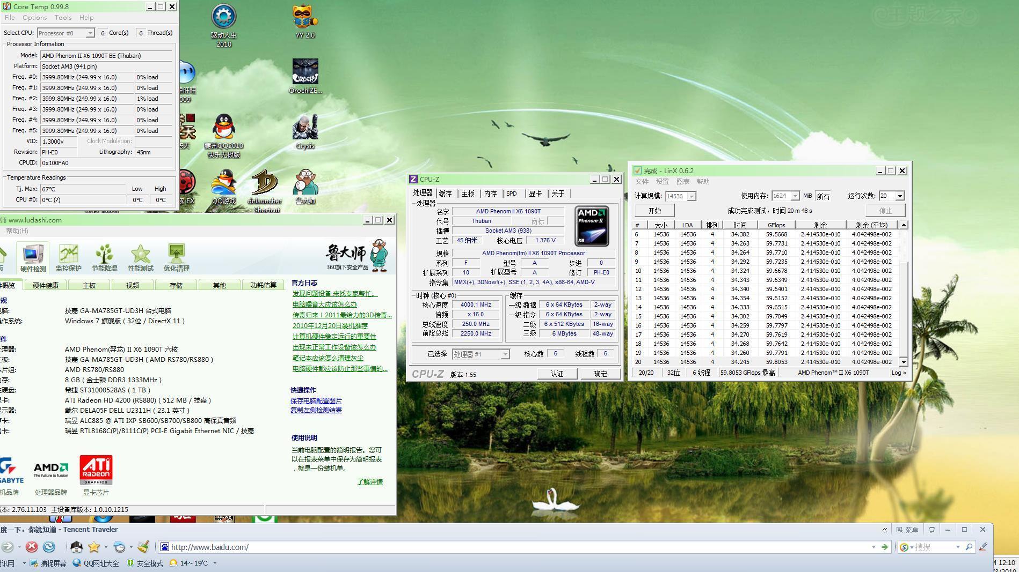1019x572 pixels.
Task: Click the baidu.com address bar field
Action: [515, 547]
